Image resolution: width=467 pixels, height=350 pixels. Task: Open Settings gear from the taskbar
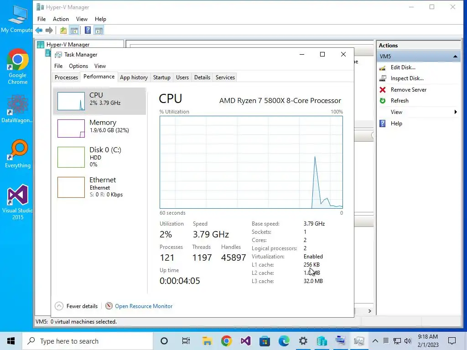pos(303,341)
